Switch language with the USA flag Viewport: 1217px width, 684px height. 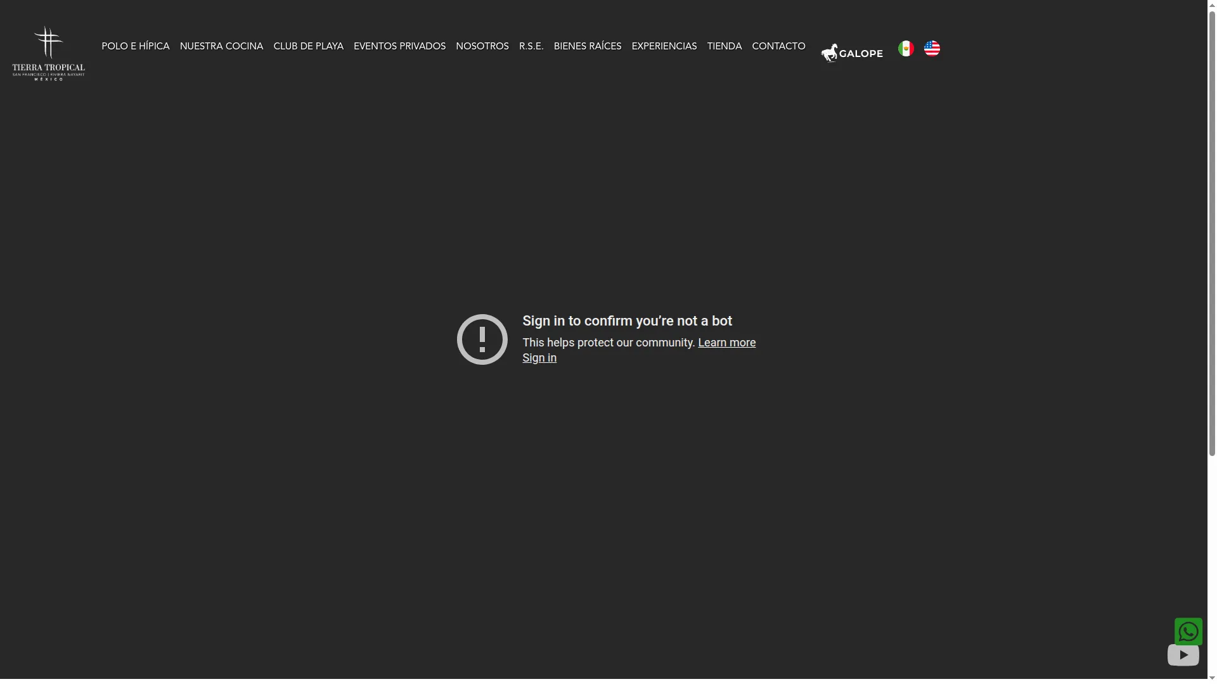point(932,49)
